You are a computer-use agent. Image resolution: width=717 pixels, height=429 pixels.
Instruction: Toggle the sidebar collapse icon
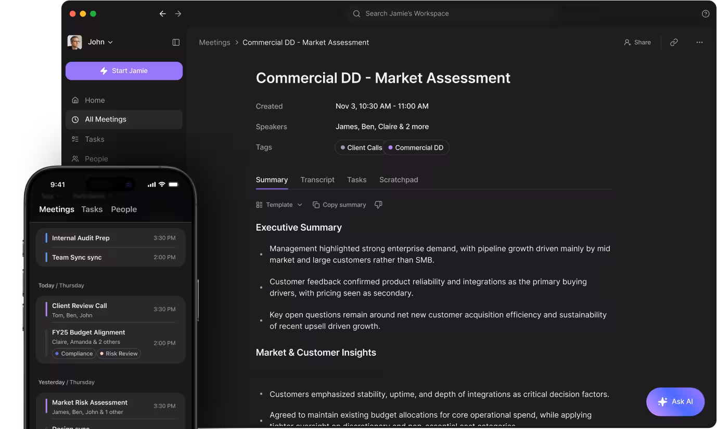tap(176, 42)
